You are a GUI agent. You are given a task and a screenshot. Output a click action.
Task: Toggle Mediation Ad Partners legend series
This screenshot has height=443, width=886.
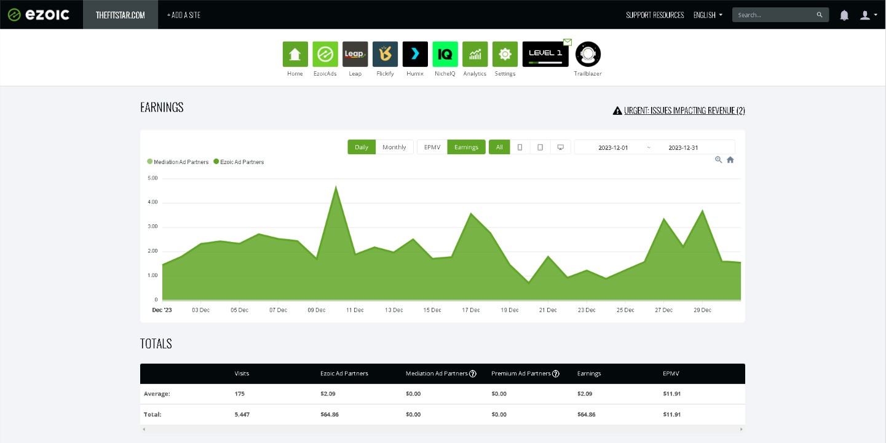[x=178, y=162]
